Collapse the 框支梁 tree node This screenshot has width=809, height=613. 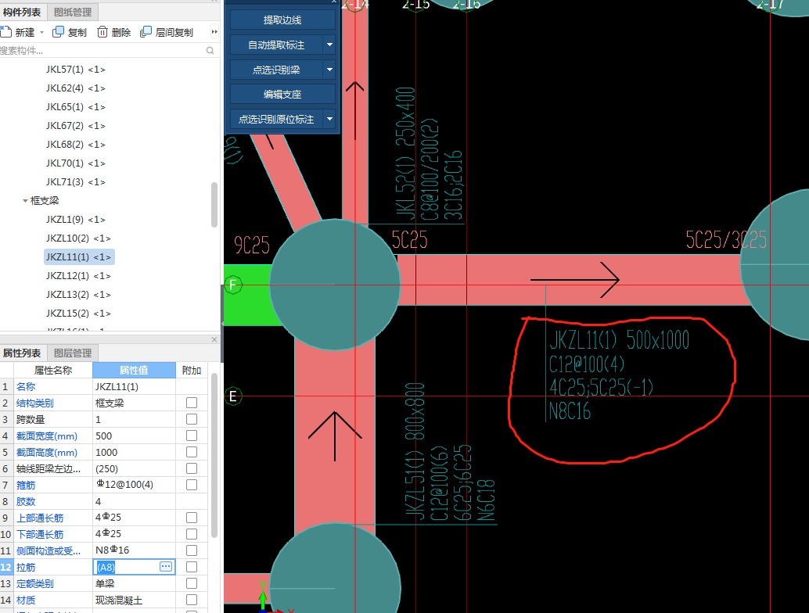point(25,200)
